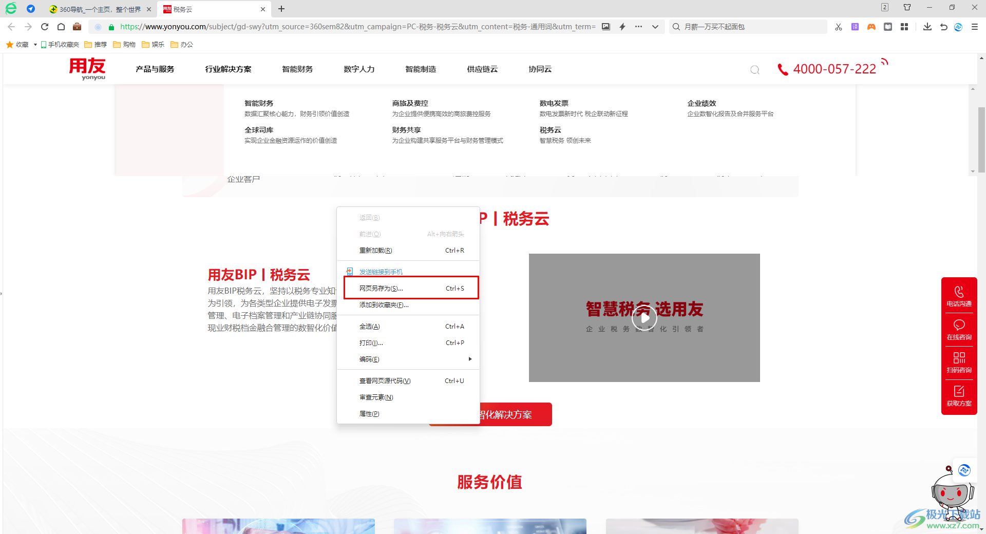Viewport: 986px width, 534px height.
Task: Toggle the lightning speed-mode icon
Action: click(622, 27)
